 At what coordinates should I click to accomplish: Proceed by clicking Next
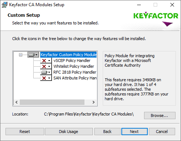click(135, 132)
